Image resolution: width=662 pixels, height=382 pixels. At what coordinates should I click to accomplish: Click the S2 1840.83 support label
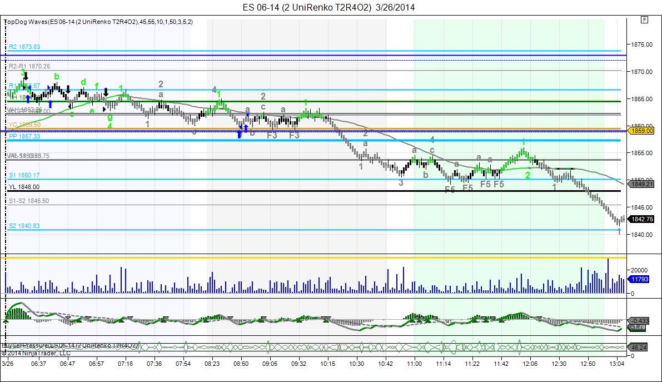[x=24, y=226]
